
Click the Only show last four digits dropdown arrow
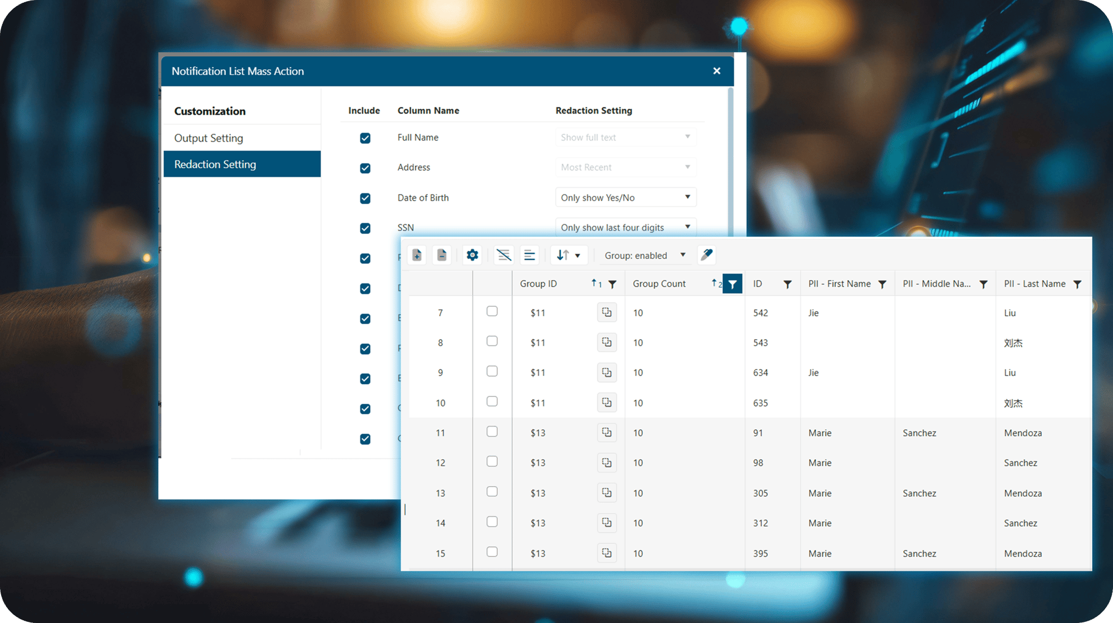coord(688,227)
